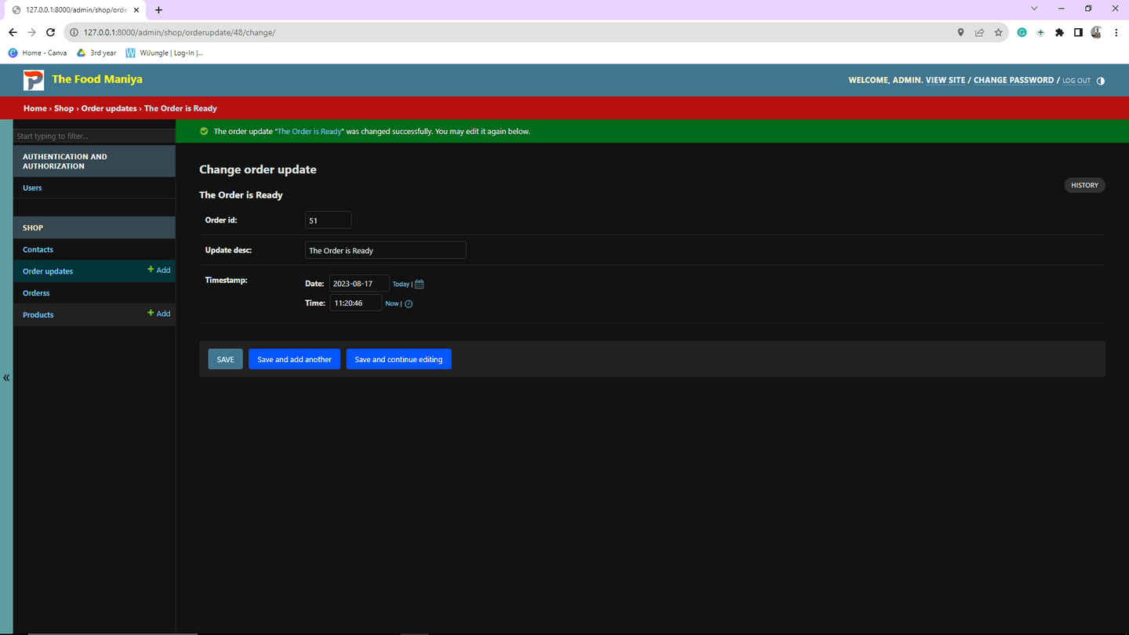This screenshot has height=635, width=1129.
Task: Click the browser address bar URL
Action: point(180,32)
